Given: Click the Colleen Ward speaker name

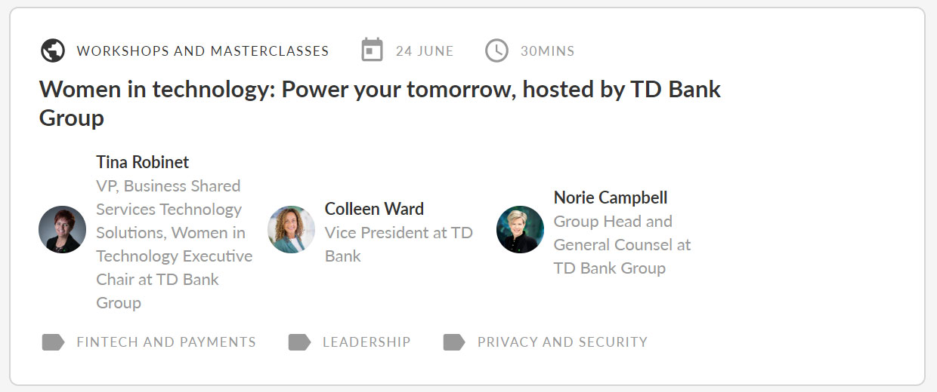Looking at the screenshot, I should (x=374, y=209).
